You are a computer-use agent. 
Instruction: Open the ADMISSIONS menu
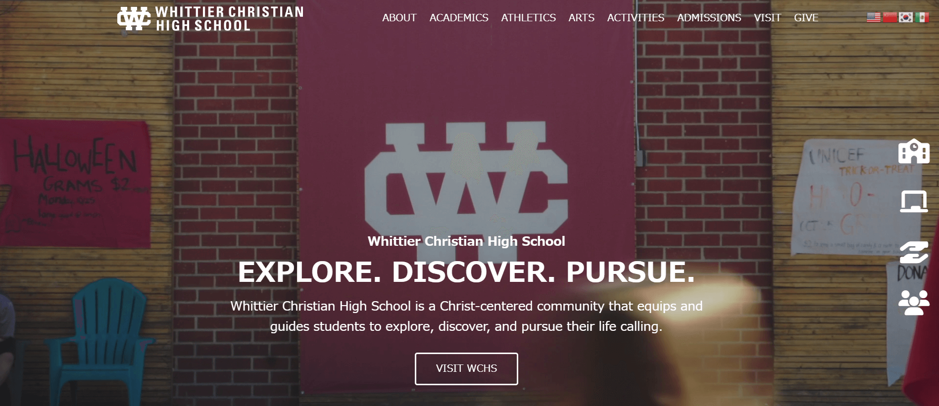(x=709, y=18)
